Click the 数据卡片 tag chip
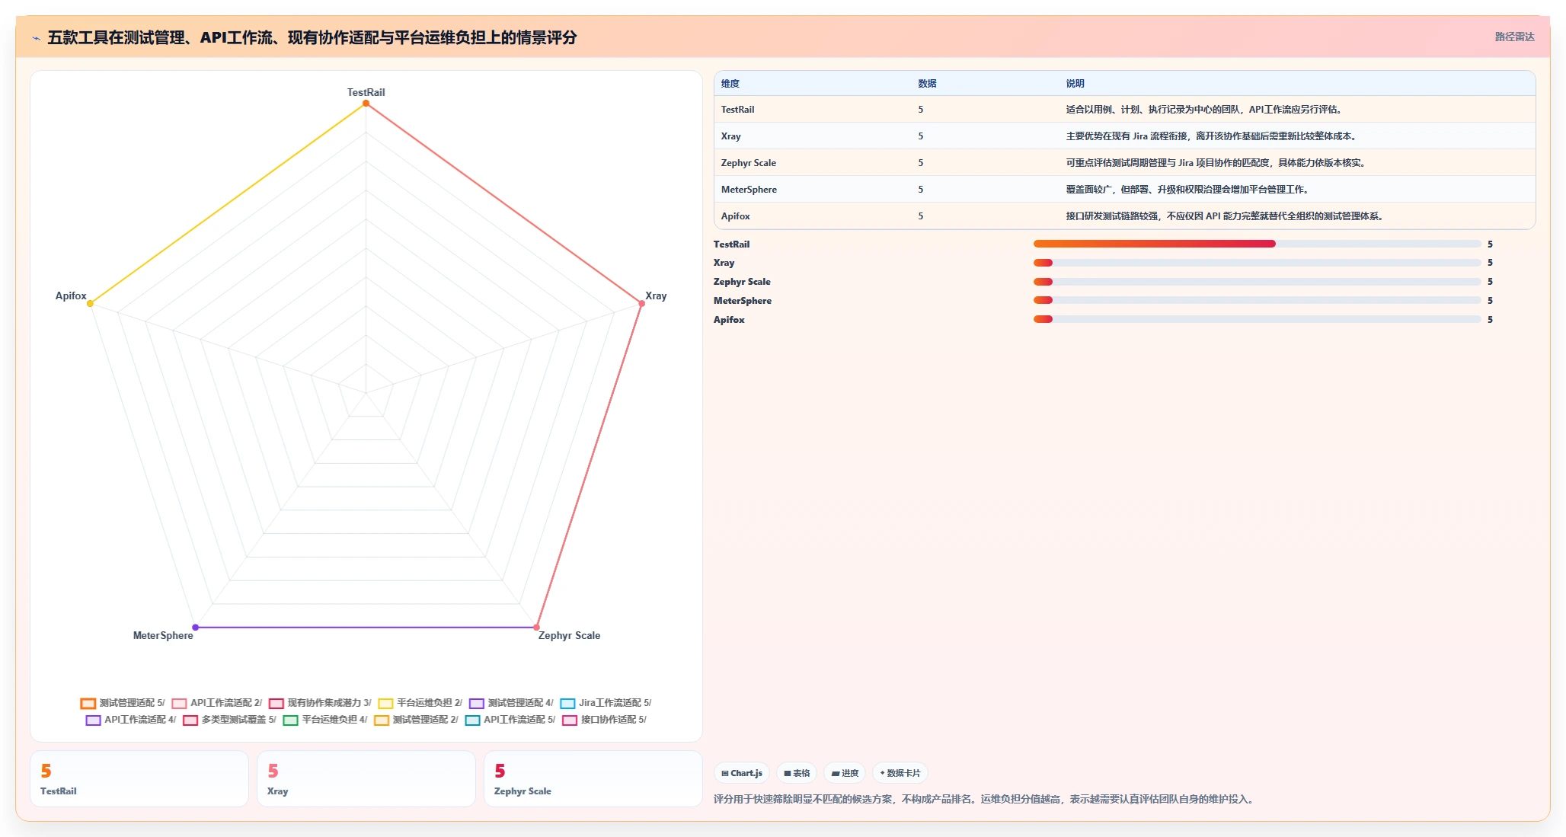Image resolution: width=1566 pixels, height=837 pixels. (x=900, y=773)
